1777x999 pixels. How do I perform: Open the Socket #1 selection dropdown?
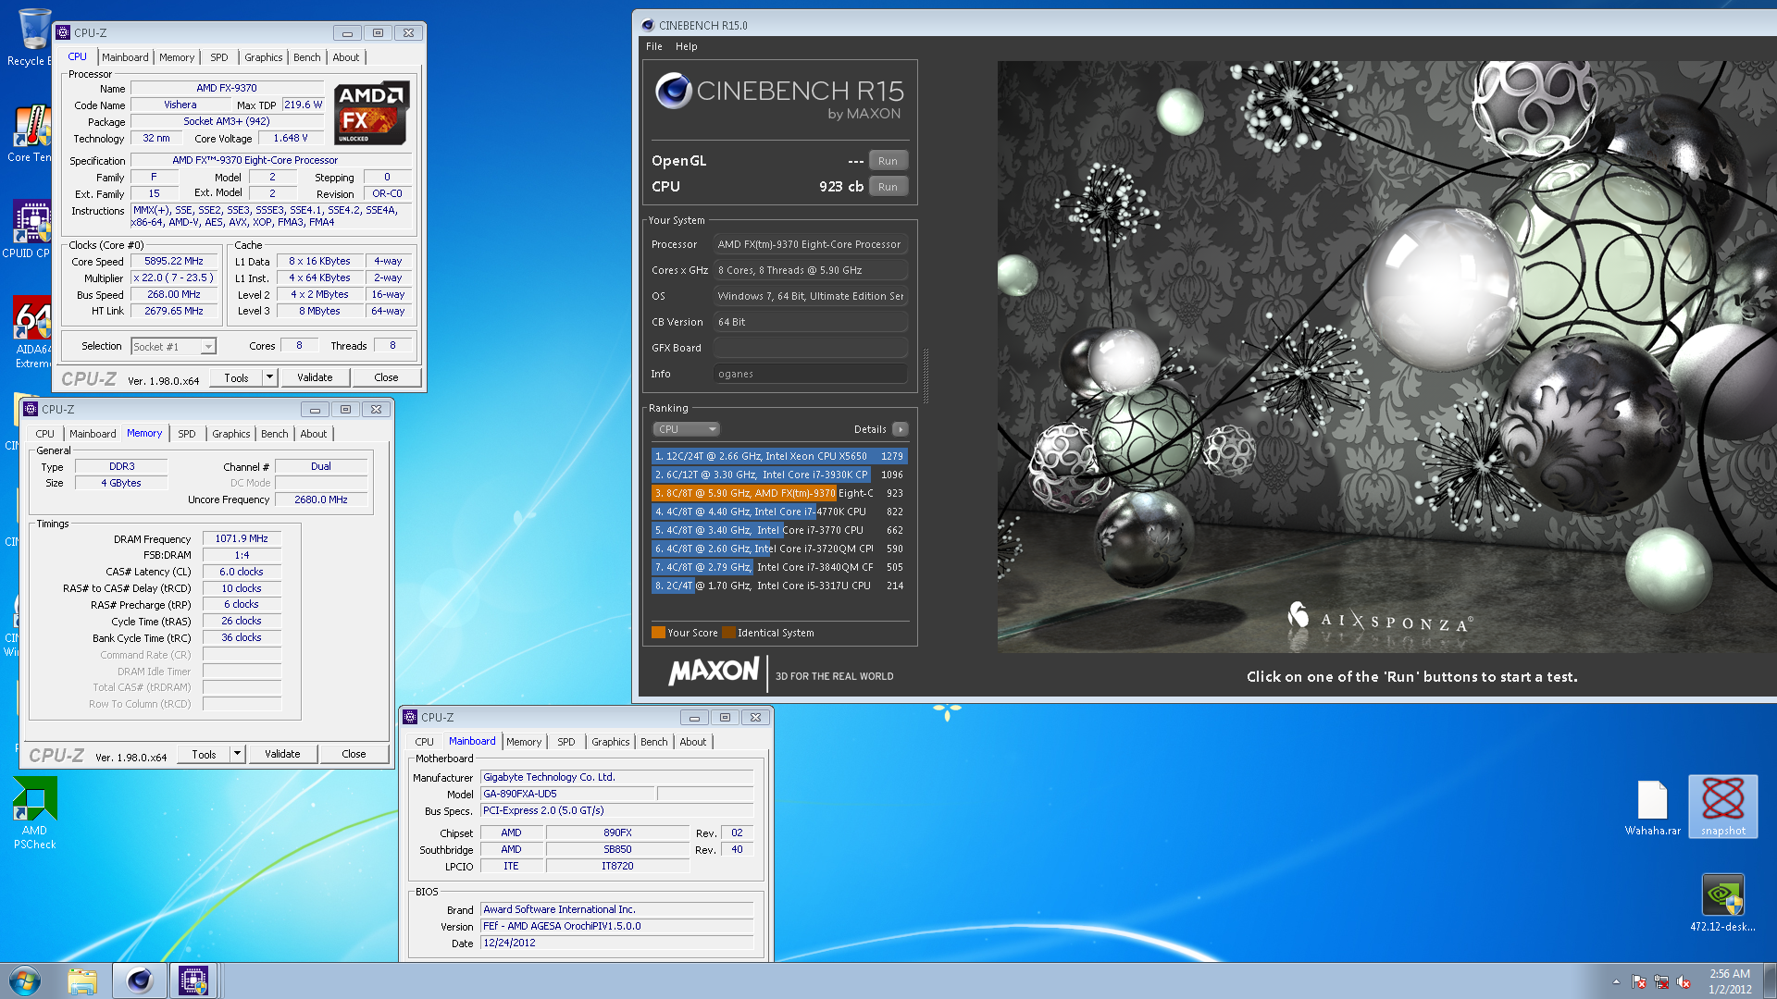pyautogui.click(x=173, y=347)
